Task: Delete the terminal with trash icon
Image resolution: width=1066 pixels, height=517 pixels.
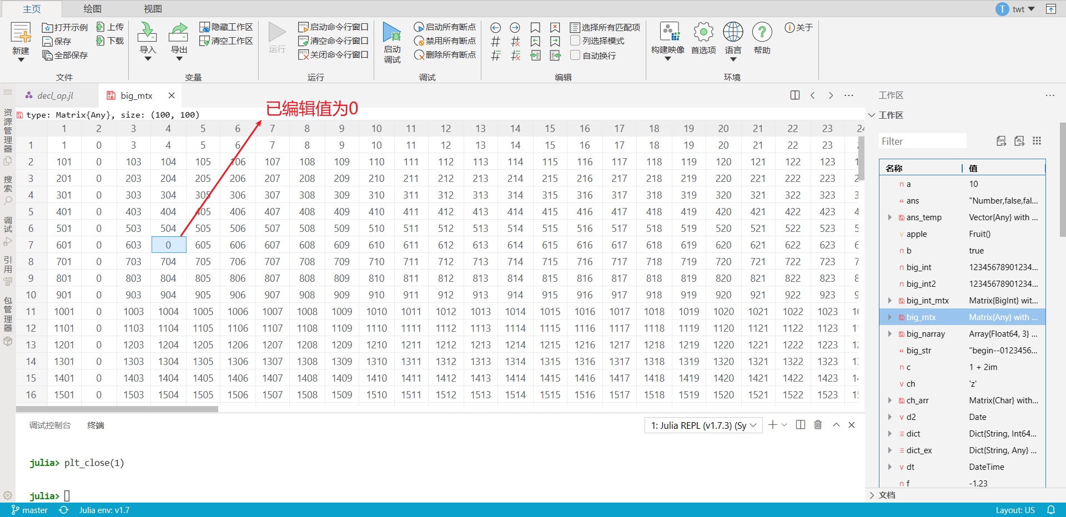Action: click(818, 425)
